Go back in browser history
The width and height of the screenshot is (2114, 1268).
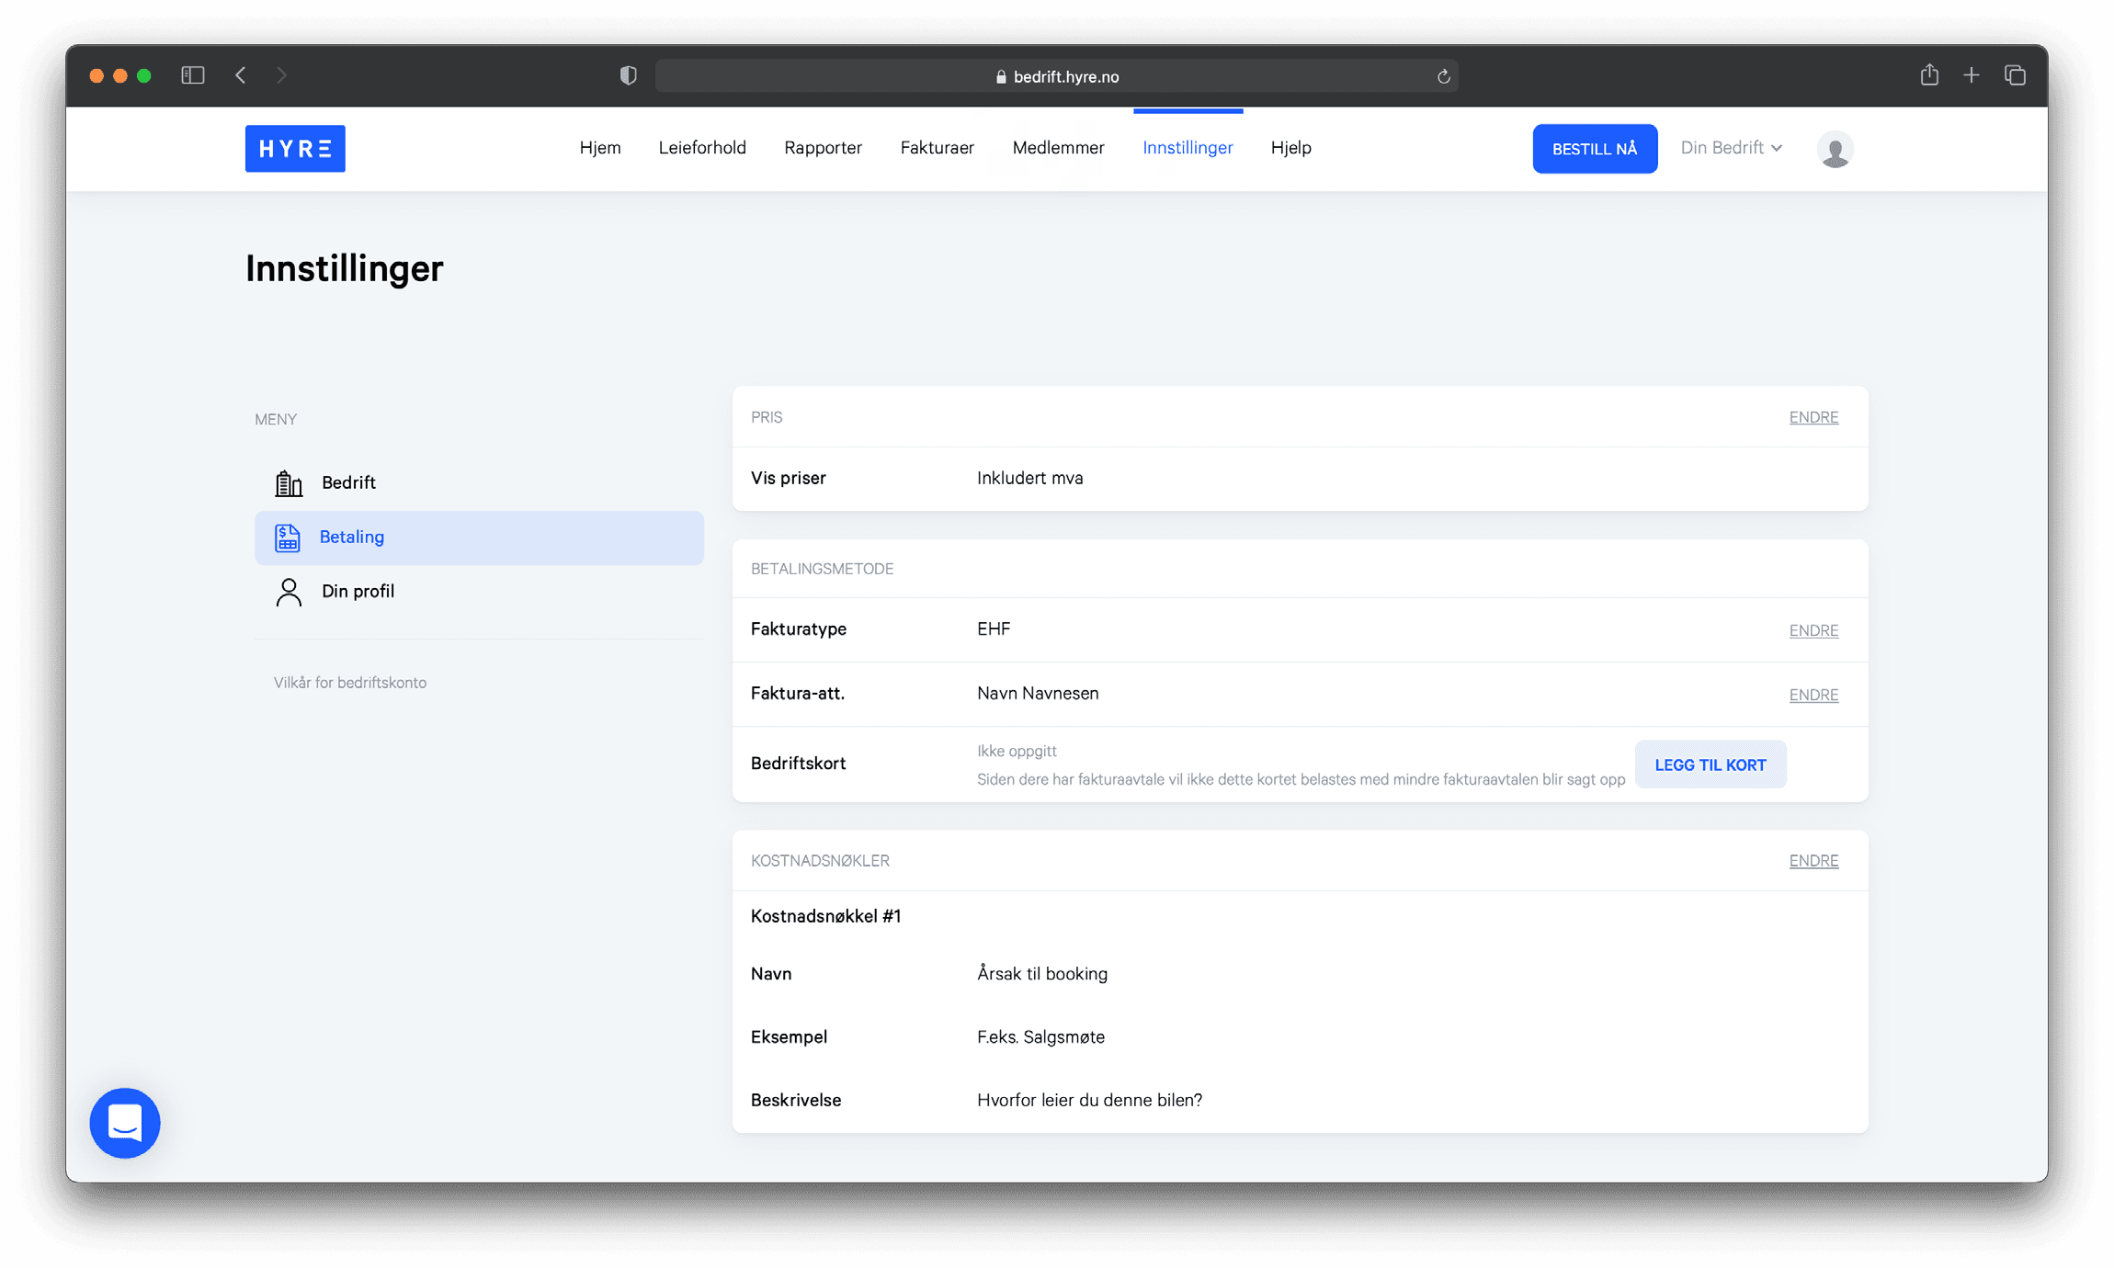241,75
